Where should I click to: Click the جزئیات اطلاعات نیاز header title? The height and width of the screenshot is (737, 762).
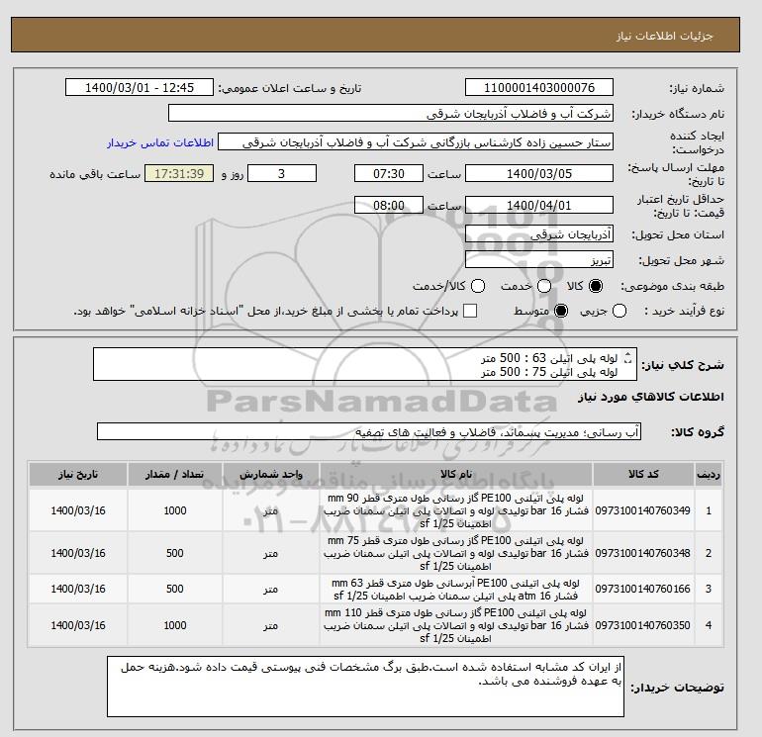[x=664, y=36]
